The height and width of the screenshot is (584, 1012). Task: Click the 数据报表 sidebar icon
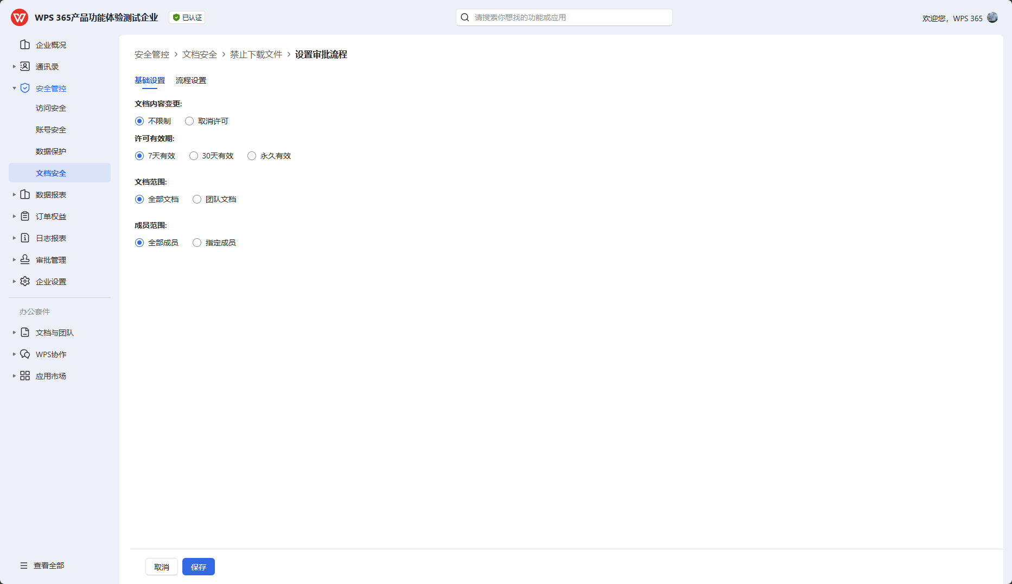tap(25, 194)
